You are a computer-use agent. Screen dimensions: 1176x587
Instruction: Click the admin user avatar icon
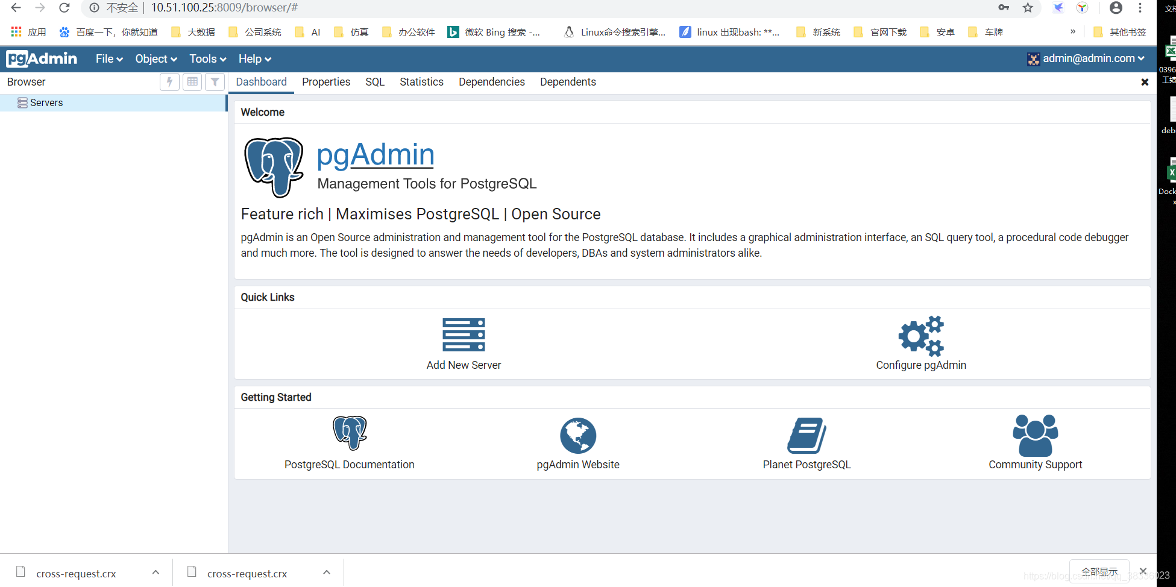pos(1033,59)
